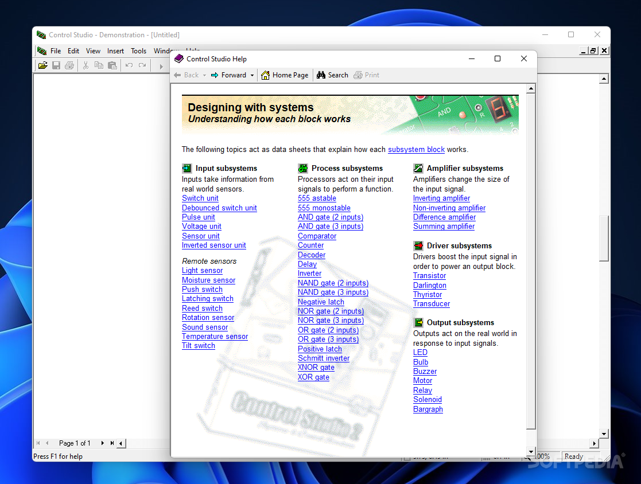Click the Driver subsystems heading icon

click(x=418, y=245)
